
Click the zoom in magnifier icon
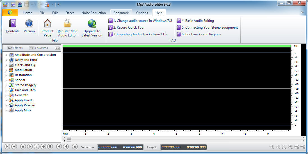[x=272, y=147]
